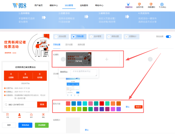
Task: Toggle the 预览效果 switch
Action: tap(168, 37)
